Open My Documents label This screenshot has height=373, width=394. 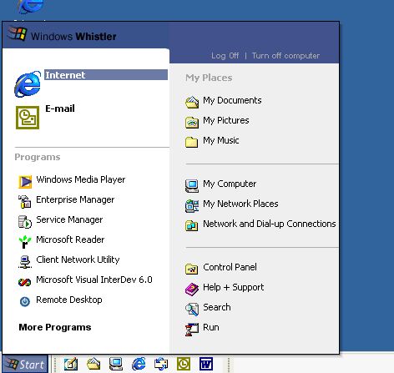(232, 100)
